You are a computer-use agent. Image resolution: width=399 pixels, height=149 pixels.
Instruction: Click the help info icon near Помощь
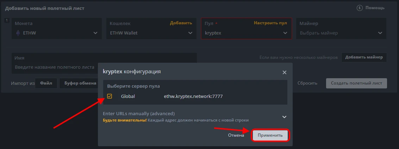coord(360,8)
